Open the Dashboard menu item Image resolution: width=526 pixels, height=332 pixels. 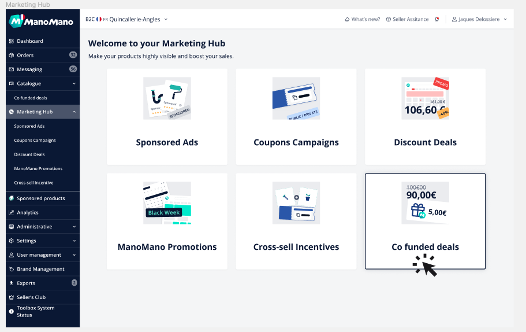43,41
